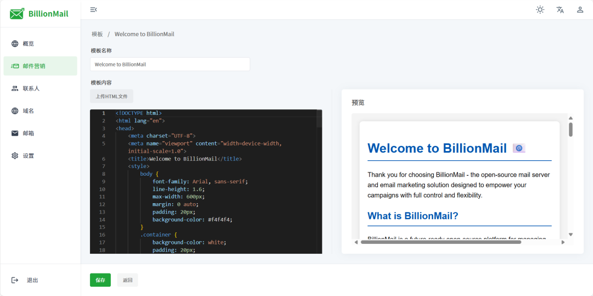Toggle light theme with the sun icon
This screenshot has width=593, height=296.
[540, 10]
